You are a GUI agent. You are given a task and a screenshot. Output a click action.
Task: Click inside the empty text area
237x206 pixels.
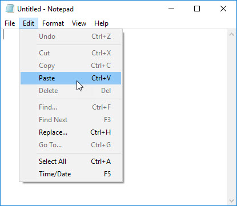pos(175,114)
